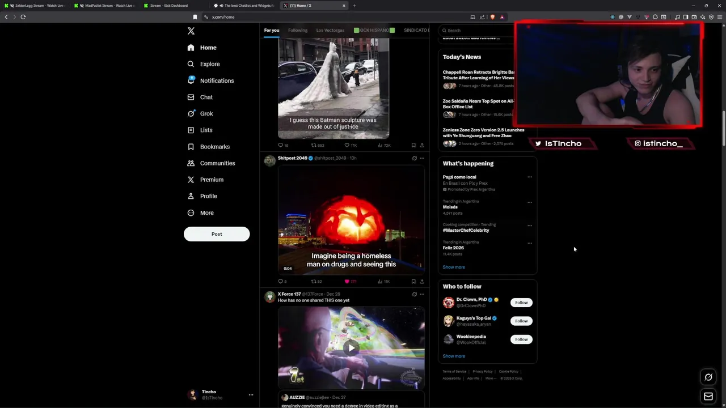Open Grok floating button at bottom right

coord(708,377)
